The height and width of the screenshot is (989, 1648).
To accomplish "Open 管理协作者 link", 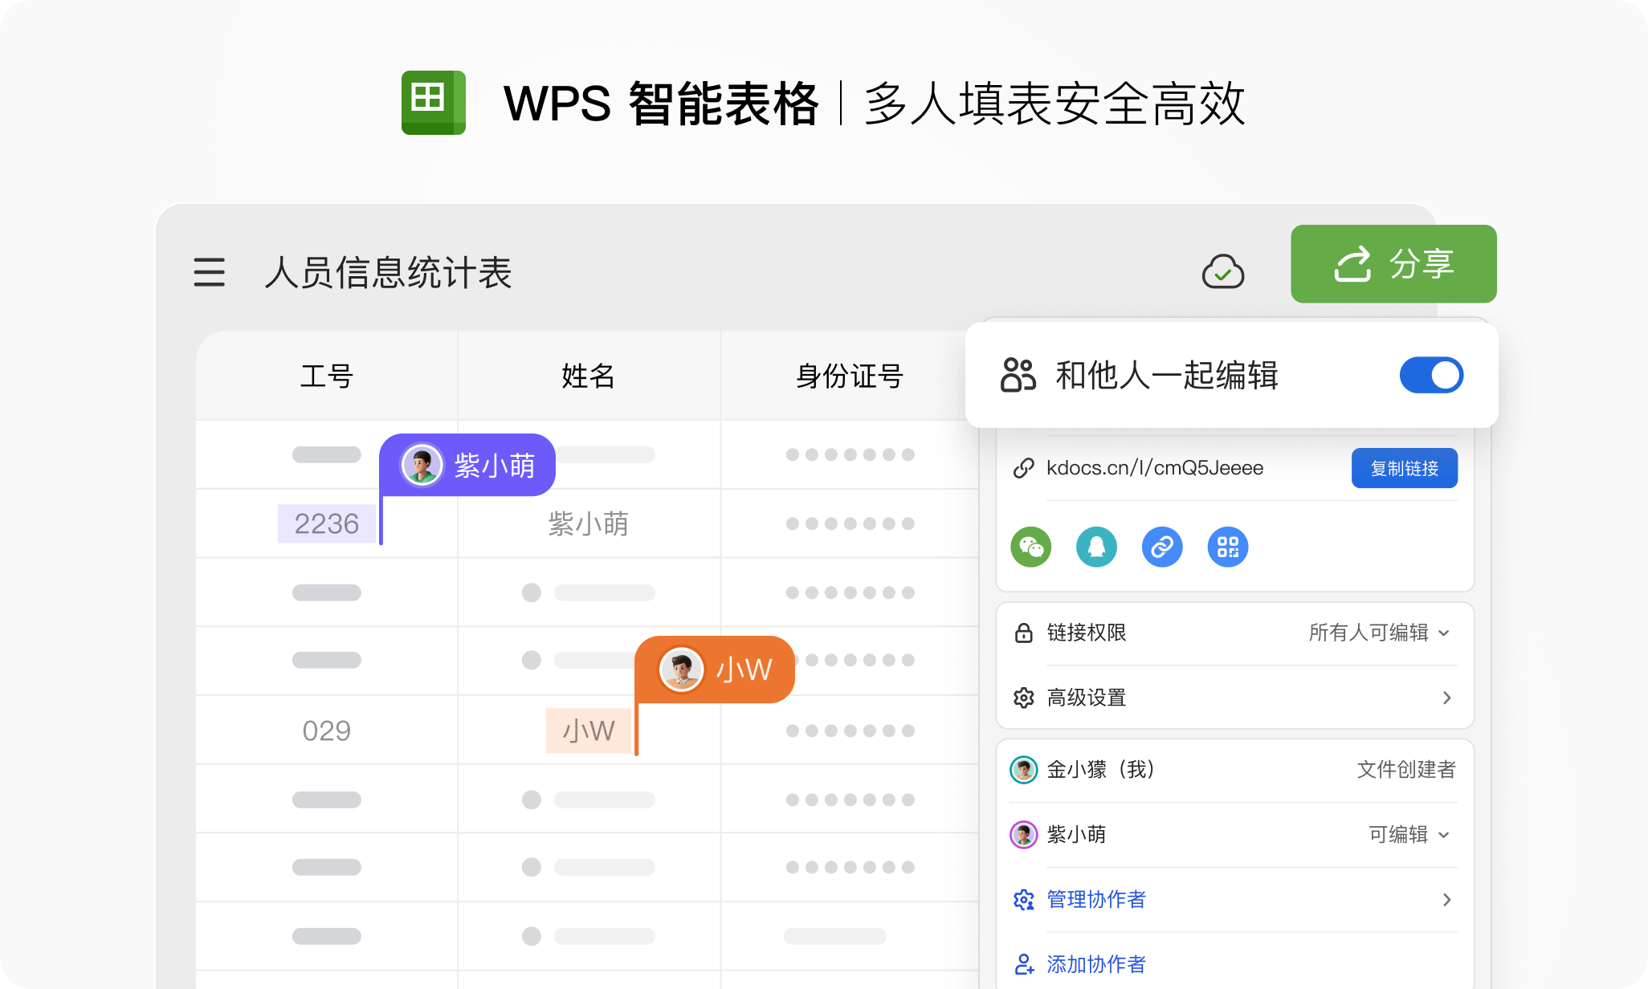I will coord(1096,900).
